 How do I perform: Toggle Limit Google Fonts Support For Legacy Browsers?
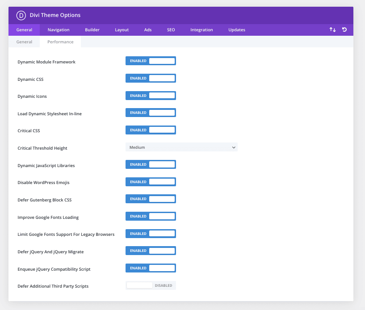click(x=151, y=234)
